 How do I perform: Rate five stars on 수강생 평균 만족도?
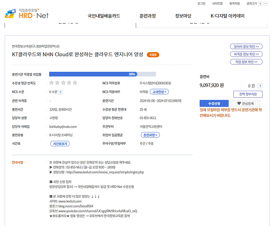click(74, 82)
